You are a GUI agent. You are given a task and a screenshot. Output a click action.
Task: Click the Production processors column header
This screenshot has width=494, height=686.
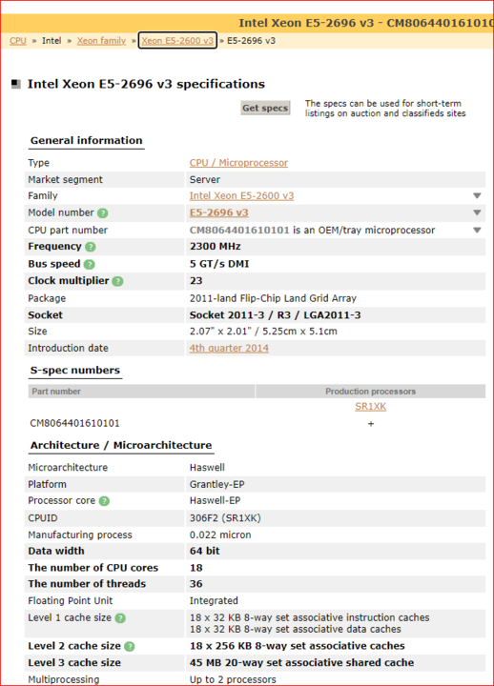coord(370,392)
